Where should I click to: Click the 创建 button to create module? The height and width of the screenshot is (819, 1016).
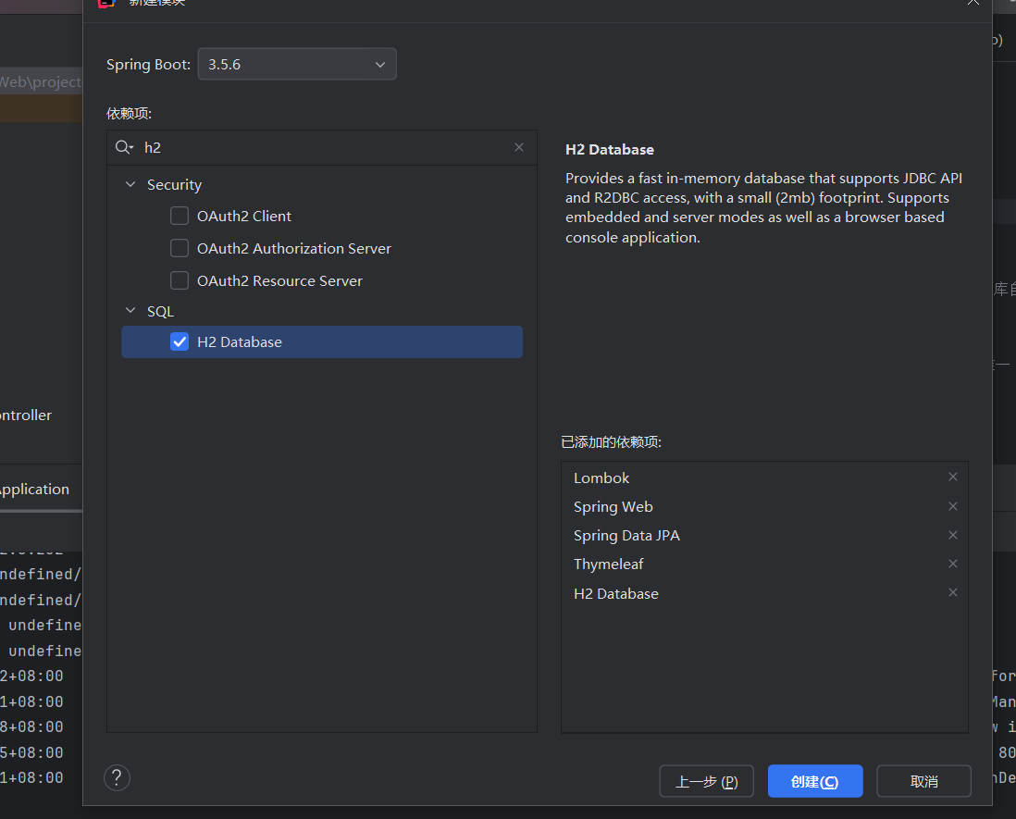point(814,780)
